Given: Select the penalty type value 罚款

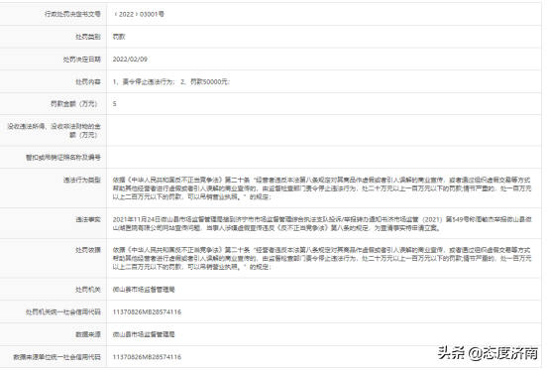Looking at the screenshot, I should (x=119, y=37).
